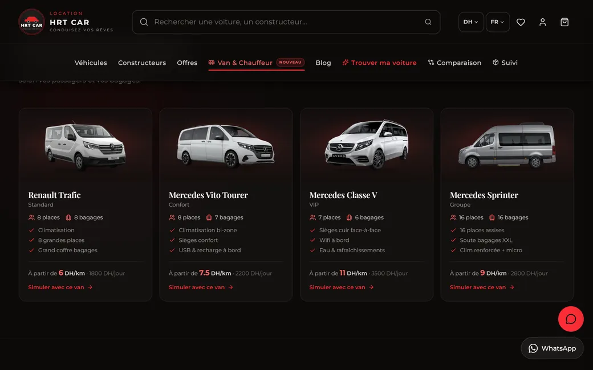
Task: Click the magnifier icon left of search field
Action: 144,22
